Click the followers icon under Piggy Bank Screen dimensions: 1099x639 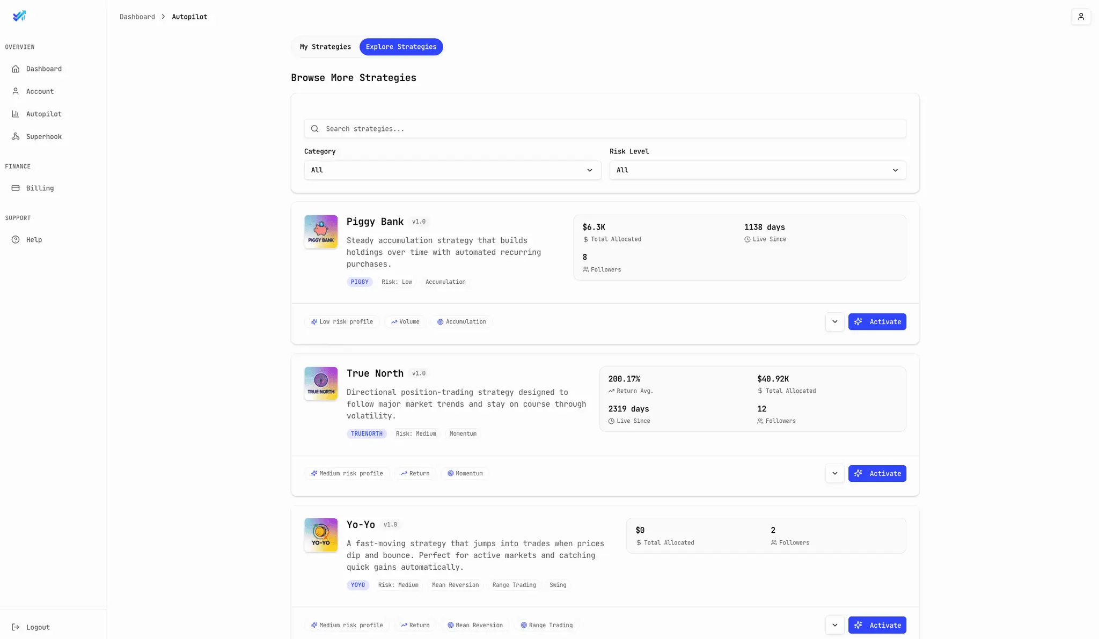[585, 269]
